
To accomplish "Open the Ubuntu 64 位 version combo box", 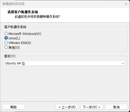I will coord(65,63).
